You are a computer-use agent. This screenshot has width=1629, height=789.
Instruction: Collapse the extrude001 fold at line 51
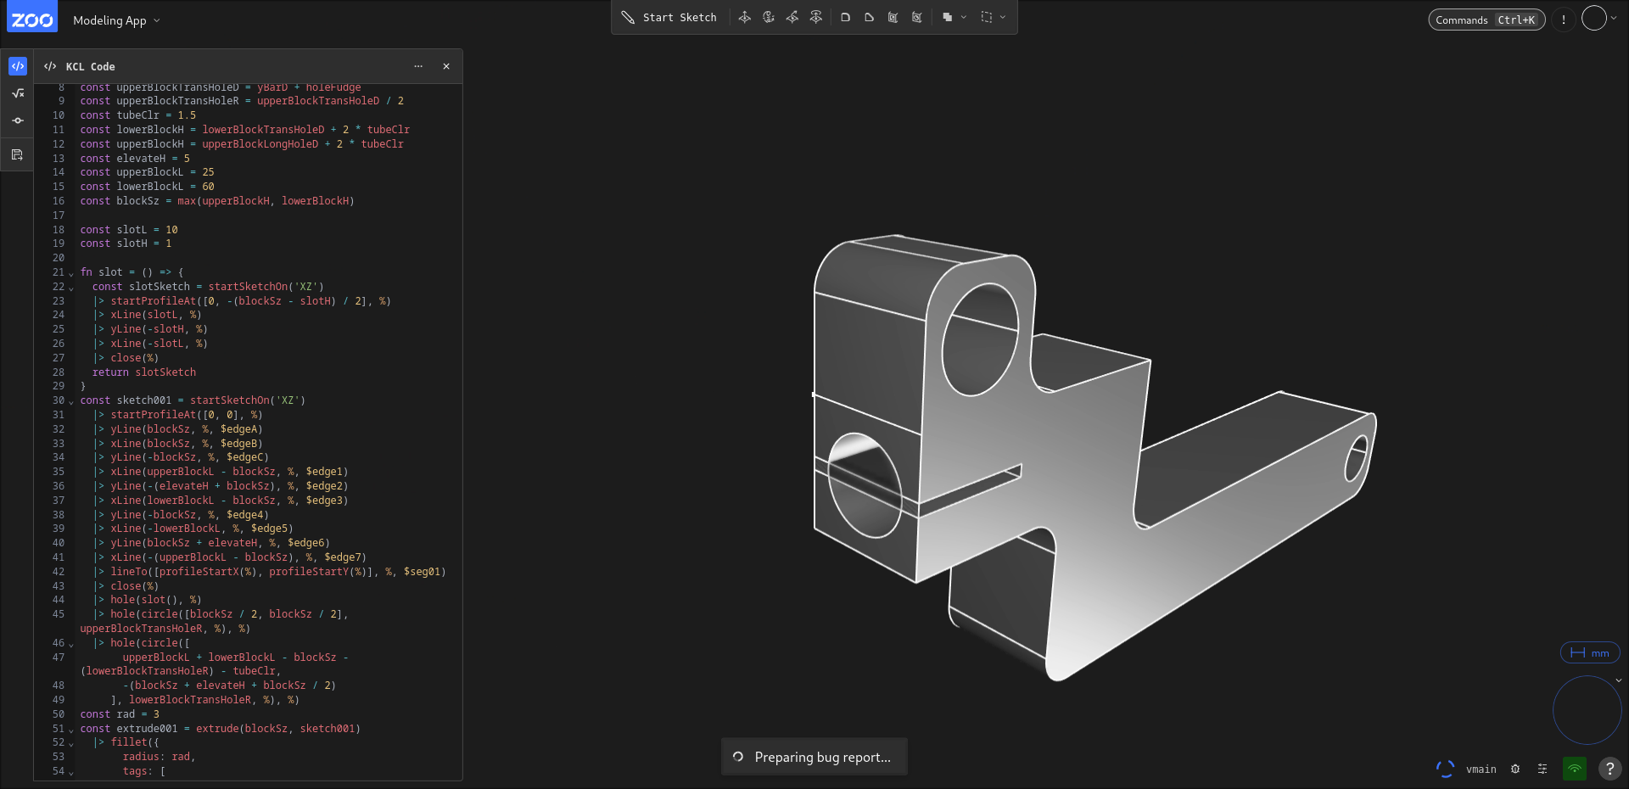71,730
